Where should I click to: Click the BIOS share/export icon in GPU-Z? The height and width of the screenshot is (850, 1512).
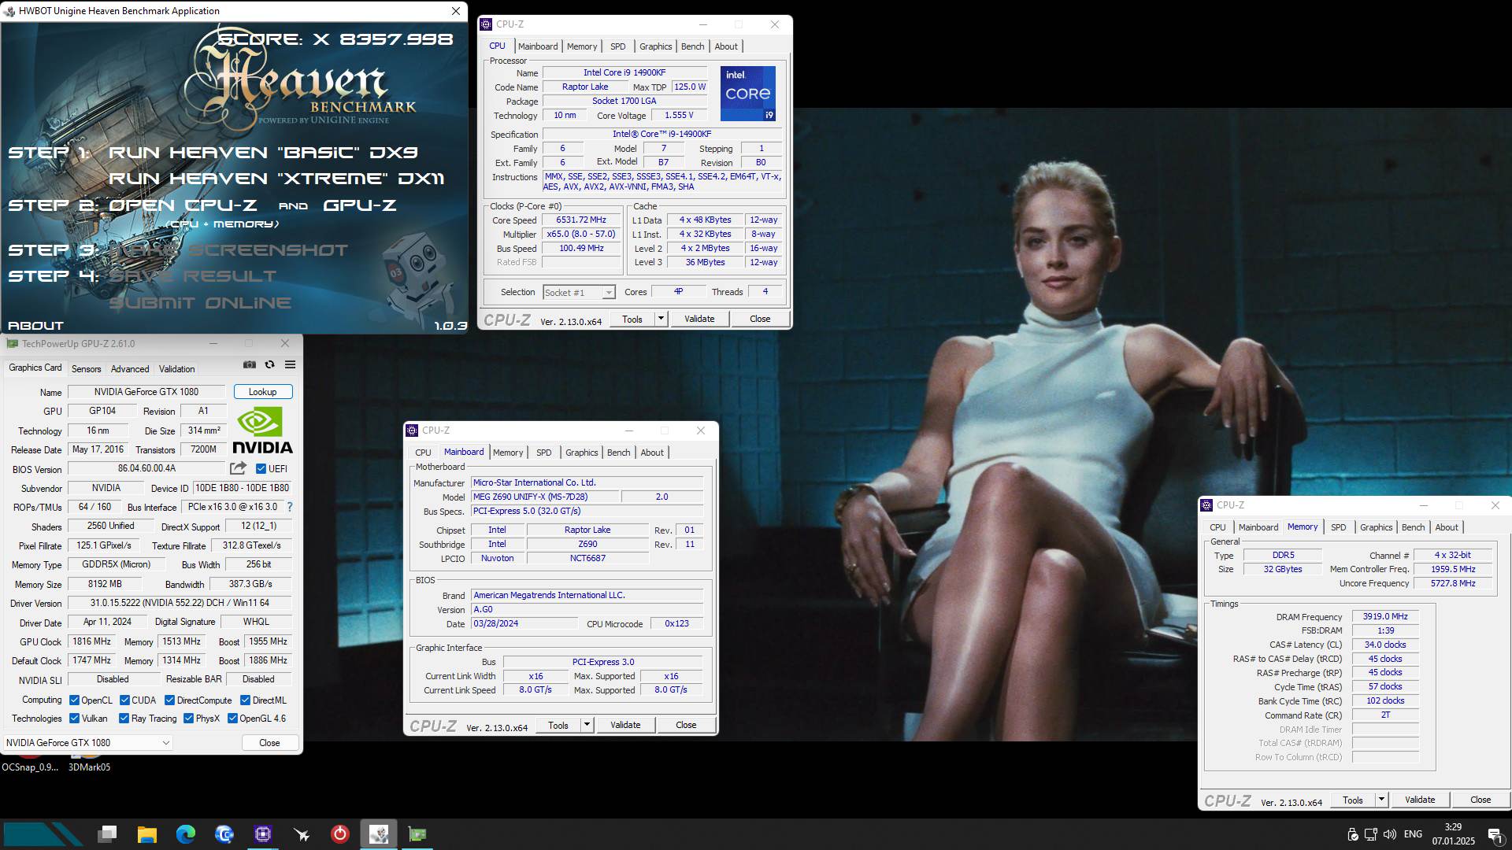click(238, 468)
